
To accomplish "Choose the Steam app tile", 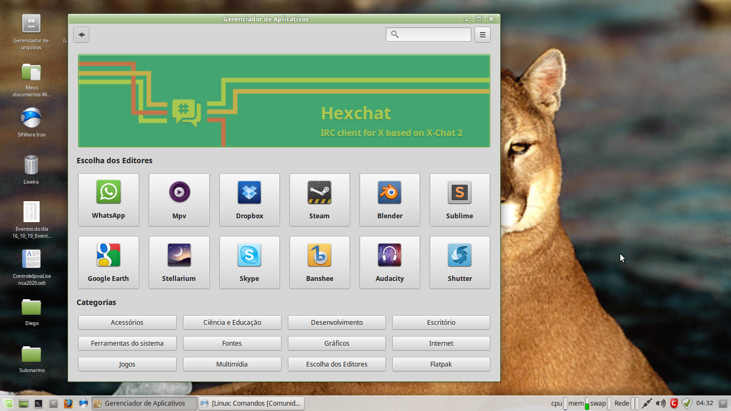I will [x=319, y=200].
